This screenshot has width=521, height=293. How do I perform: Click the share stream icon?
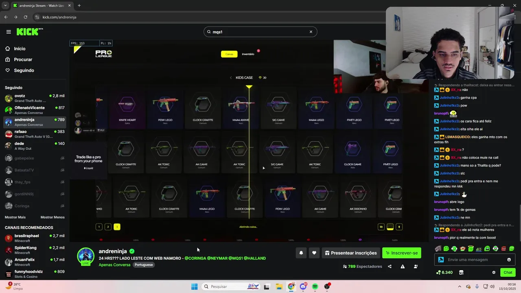point(390,267)
